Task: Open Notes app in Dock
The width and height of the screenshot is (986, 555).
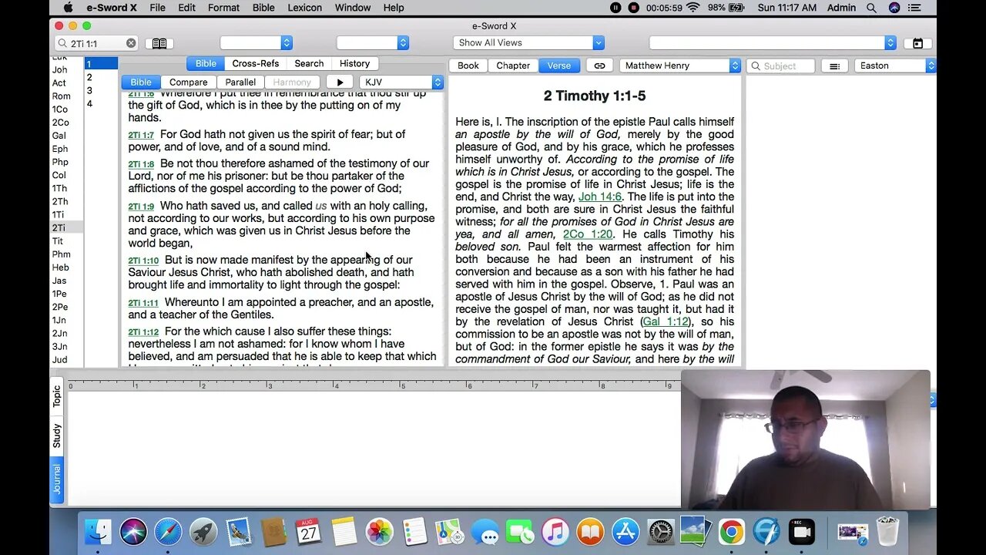Action: pos(344,532)
